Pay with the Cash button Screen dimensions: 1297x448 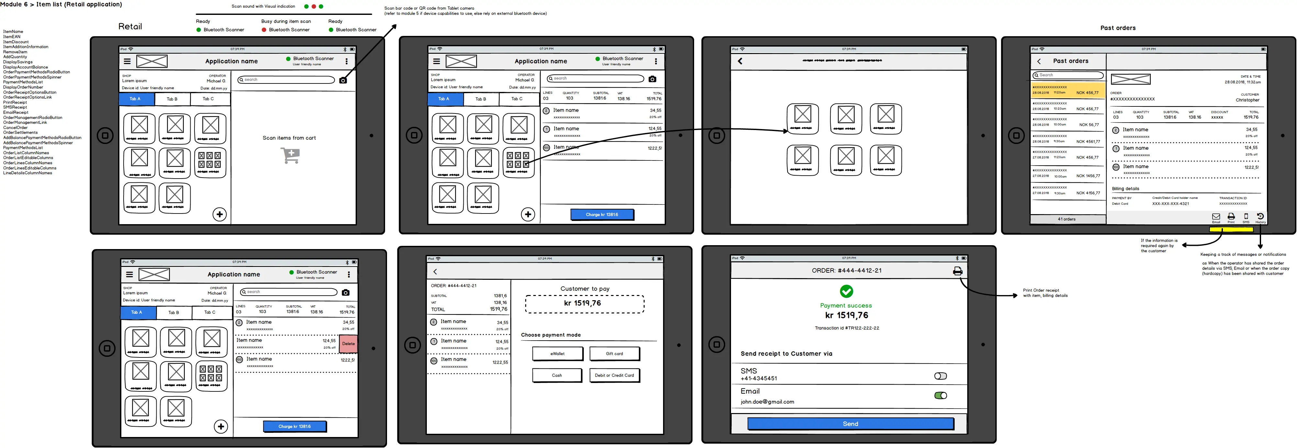[557, 376]
